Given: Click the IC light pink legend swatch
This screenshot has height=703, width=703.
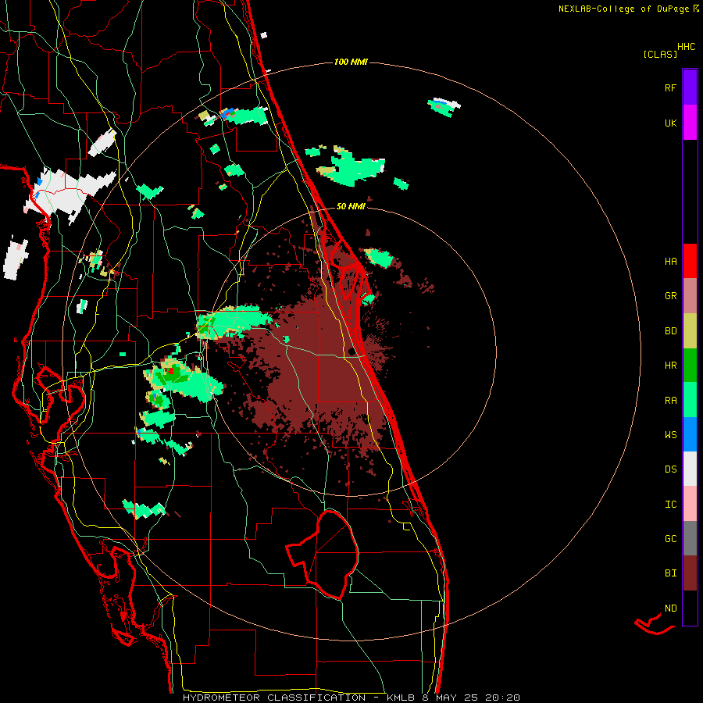Looking at the screenshot, I should [x=690, y=504].
